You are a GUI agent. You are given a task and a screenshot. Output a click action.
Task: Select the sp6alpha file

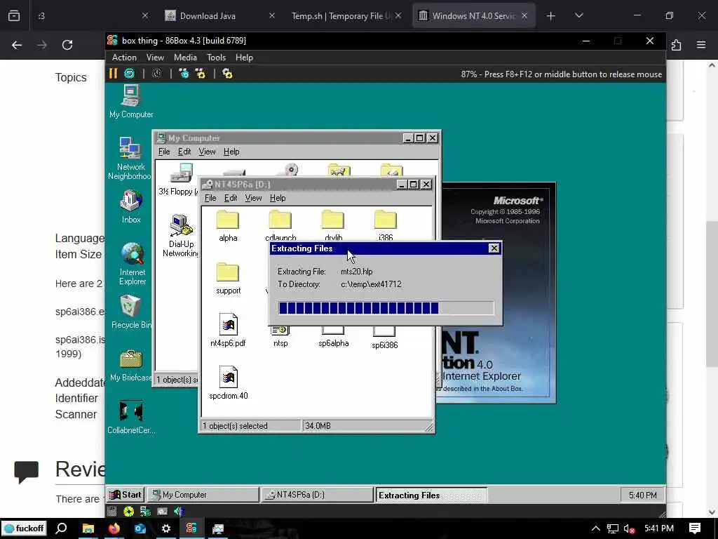click(333, 337)
